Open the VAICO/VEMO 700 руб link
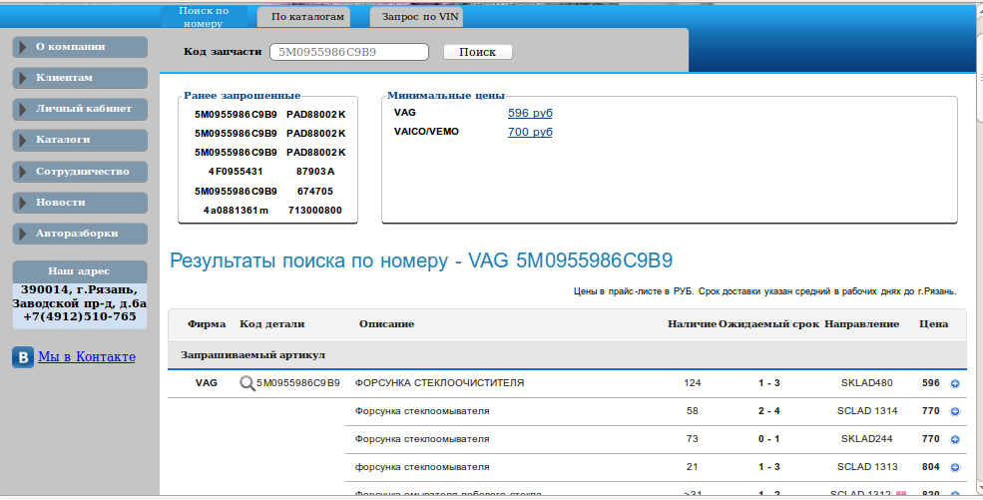Image resolution: width=983 pixels, height=500 pixels. coord(530,132)
